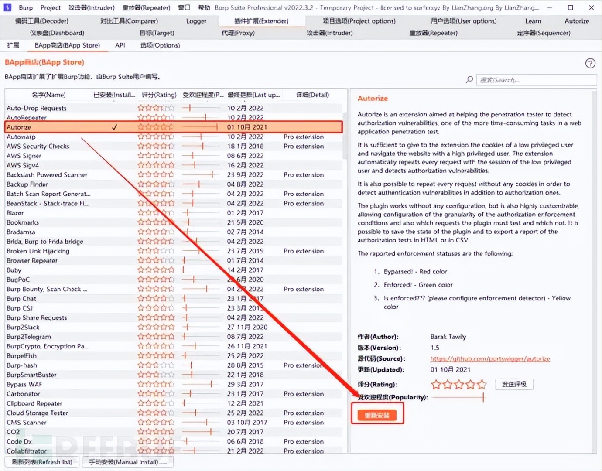602x471 pixels.
Task: Rate Autorize three stars in details panel
Action: click(458, 384)
